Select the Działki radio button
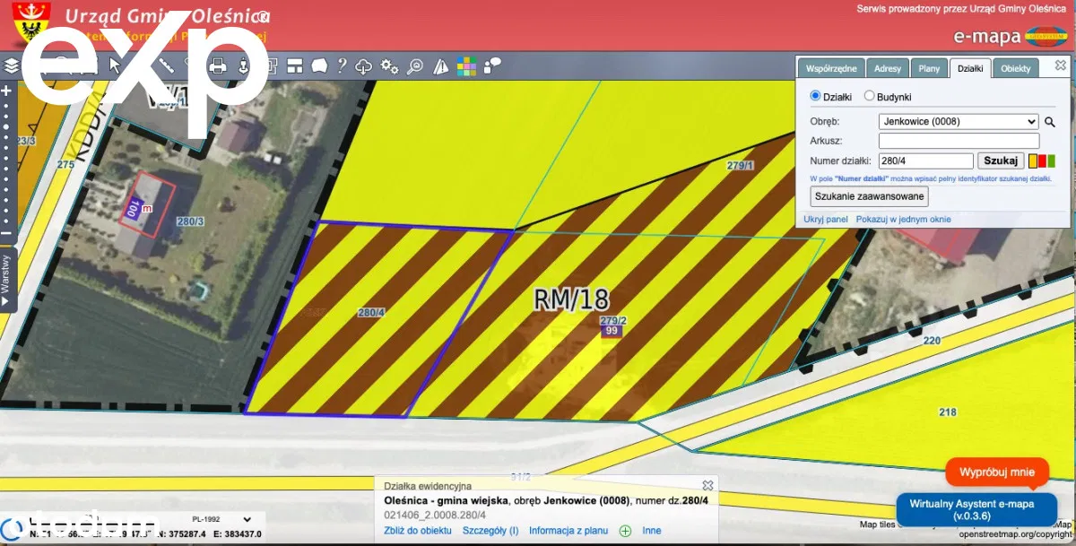This screenshot has height=546, width=1076. (815, 96)
